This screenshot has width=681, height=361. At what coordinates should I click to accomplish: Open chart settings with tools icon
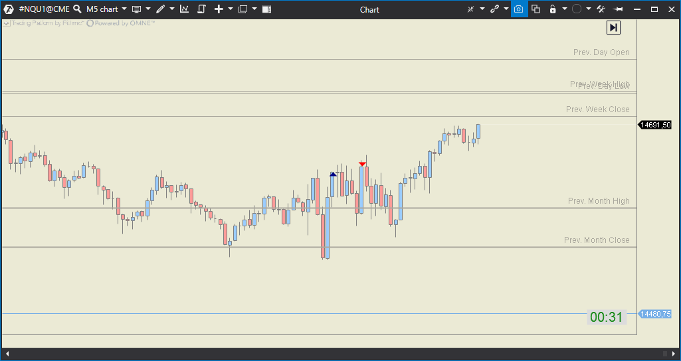(x=601, y=9)
